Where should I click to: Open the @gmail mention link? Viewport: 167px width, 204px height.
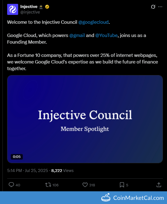(77, 35)
